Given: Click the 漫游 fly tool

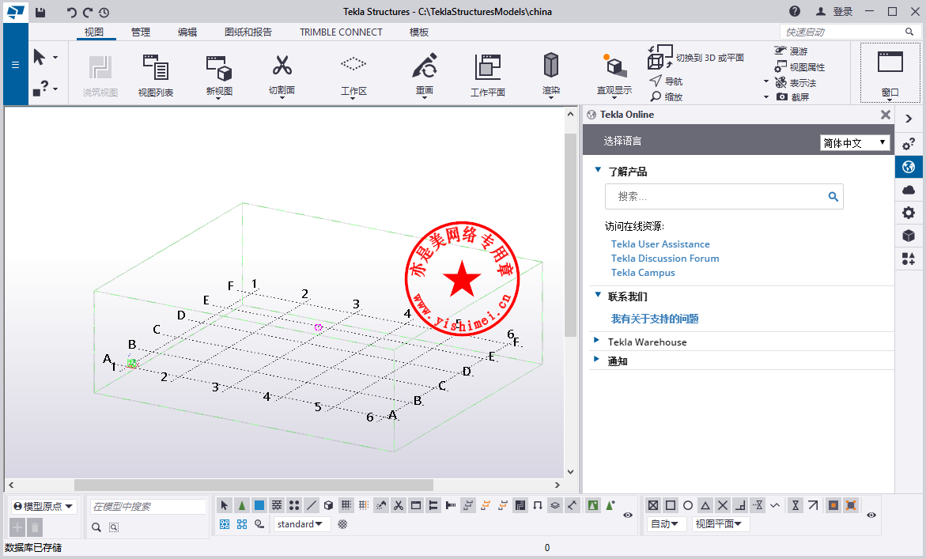Looking at the screenshot, I should (791, 51).
